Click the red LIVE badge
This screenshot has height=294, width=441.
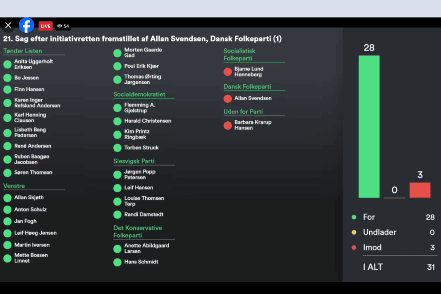46,26
